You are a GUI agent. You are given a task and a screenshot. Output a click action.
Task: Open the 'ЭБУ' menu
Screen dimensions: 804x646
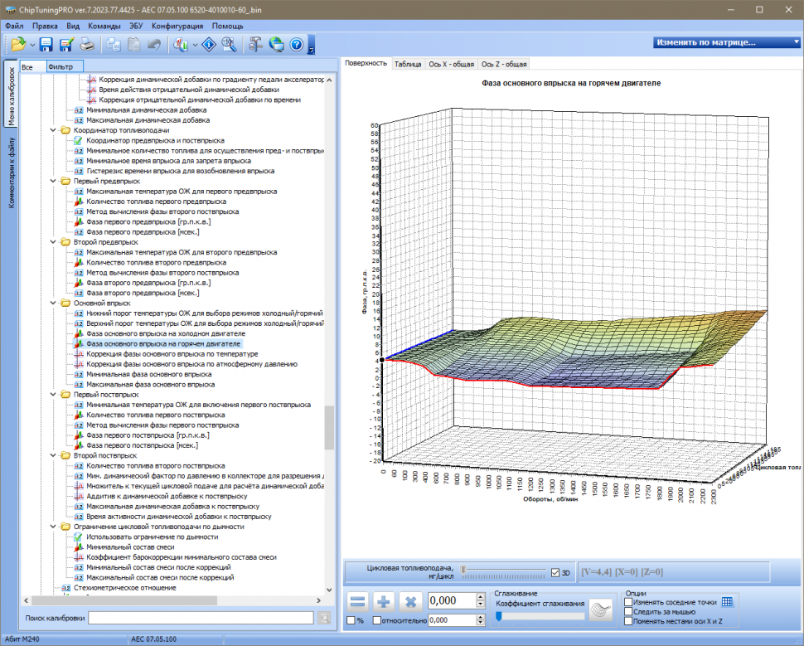tap(138, 26)
